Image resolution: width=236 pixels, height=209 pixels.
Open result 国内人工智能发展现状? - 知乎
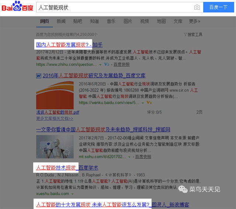tap(69, 45)
